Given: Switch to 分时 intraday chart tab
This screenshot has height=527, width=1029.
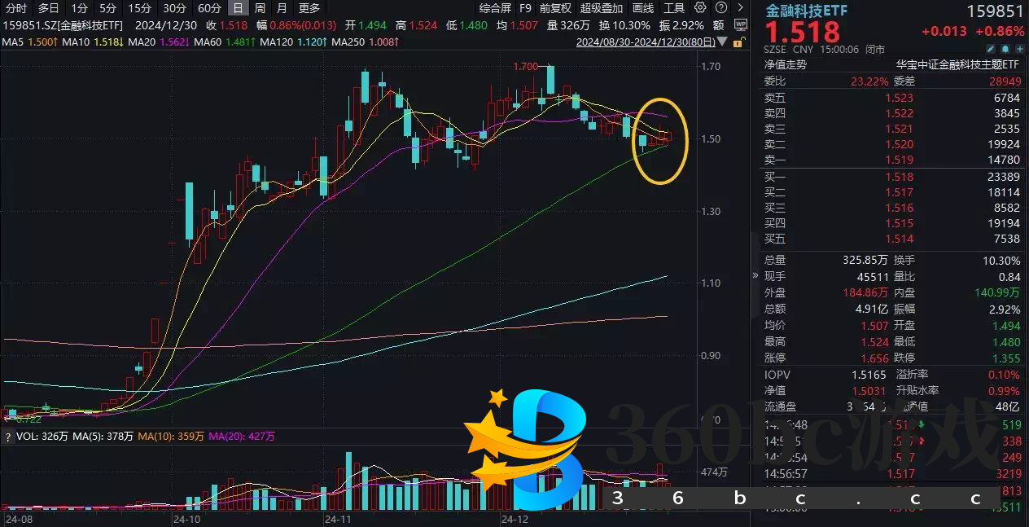Looking at the screenshot, I should click(15, 8).
